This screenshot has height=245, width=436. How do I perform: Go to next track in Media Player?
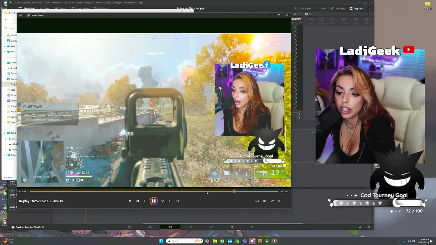point(170,201)
